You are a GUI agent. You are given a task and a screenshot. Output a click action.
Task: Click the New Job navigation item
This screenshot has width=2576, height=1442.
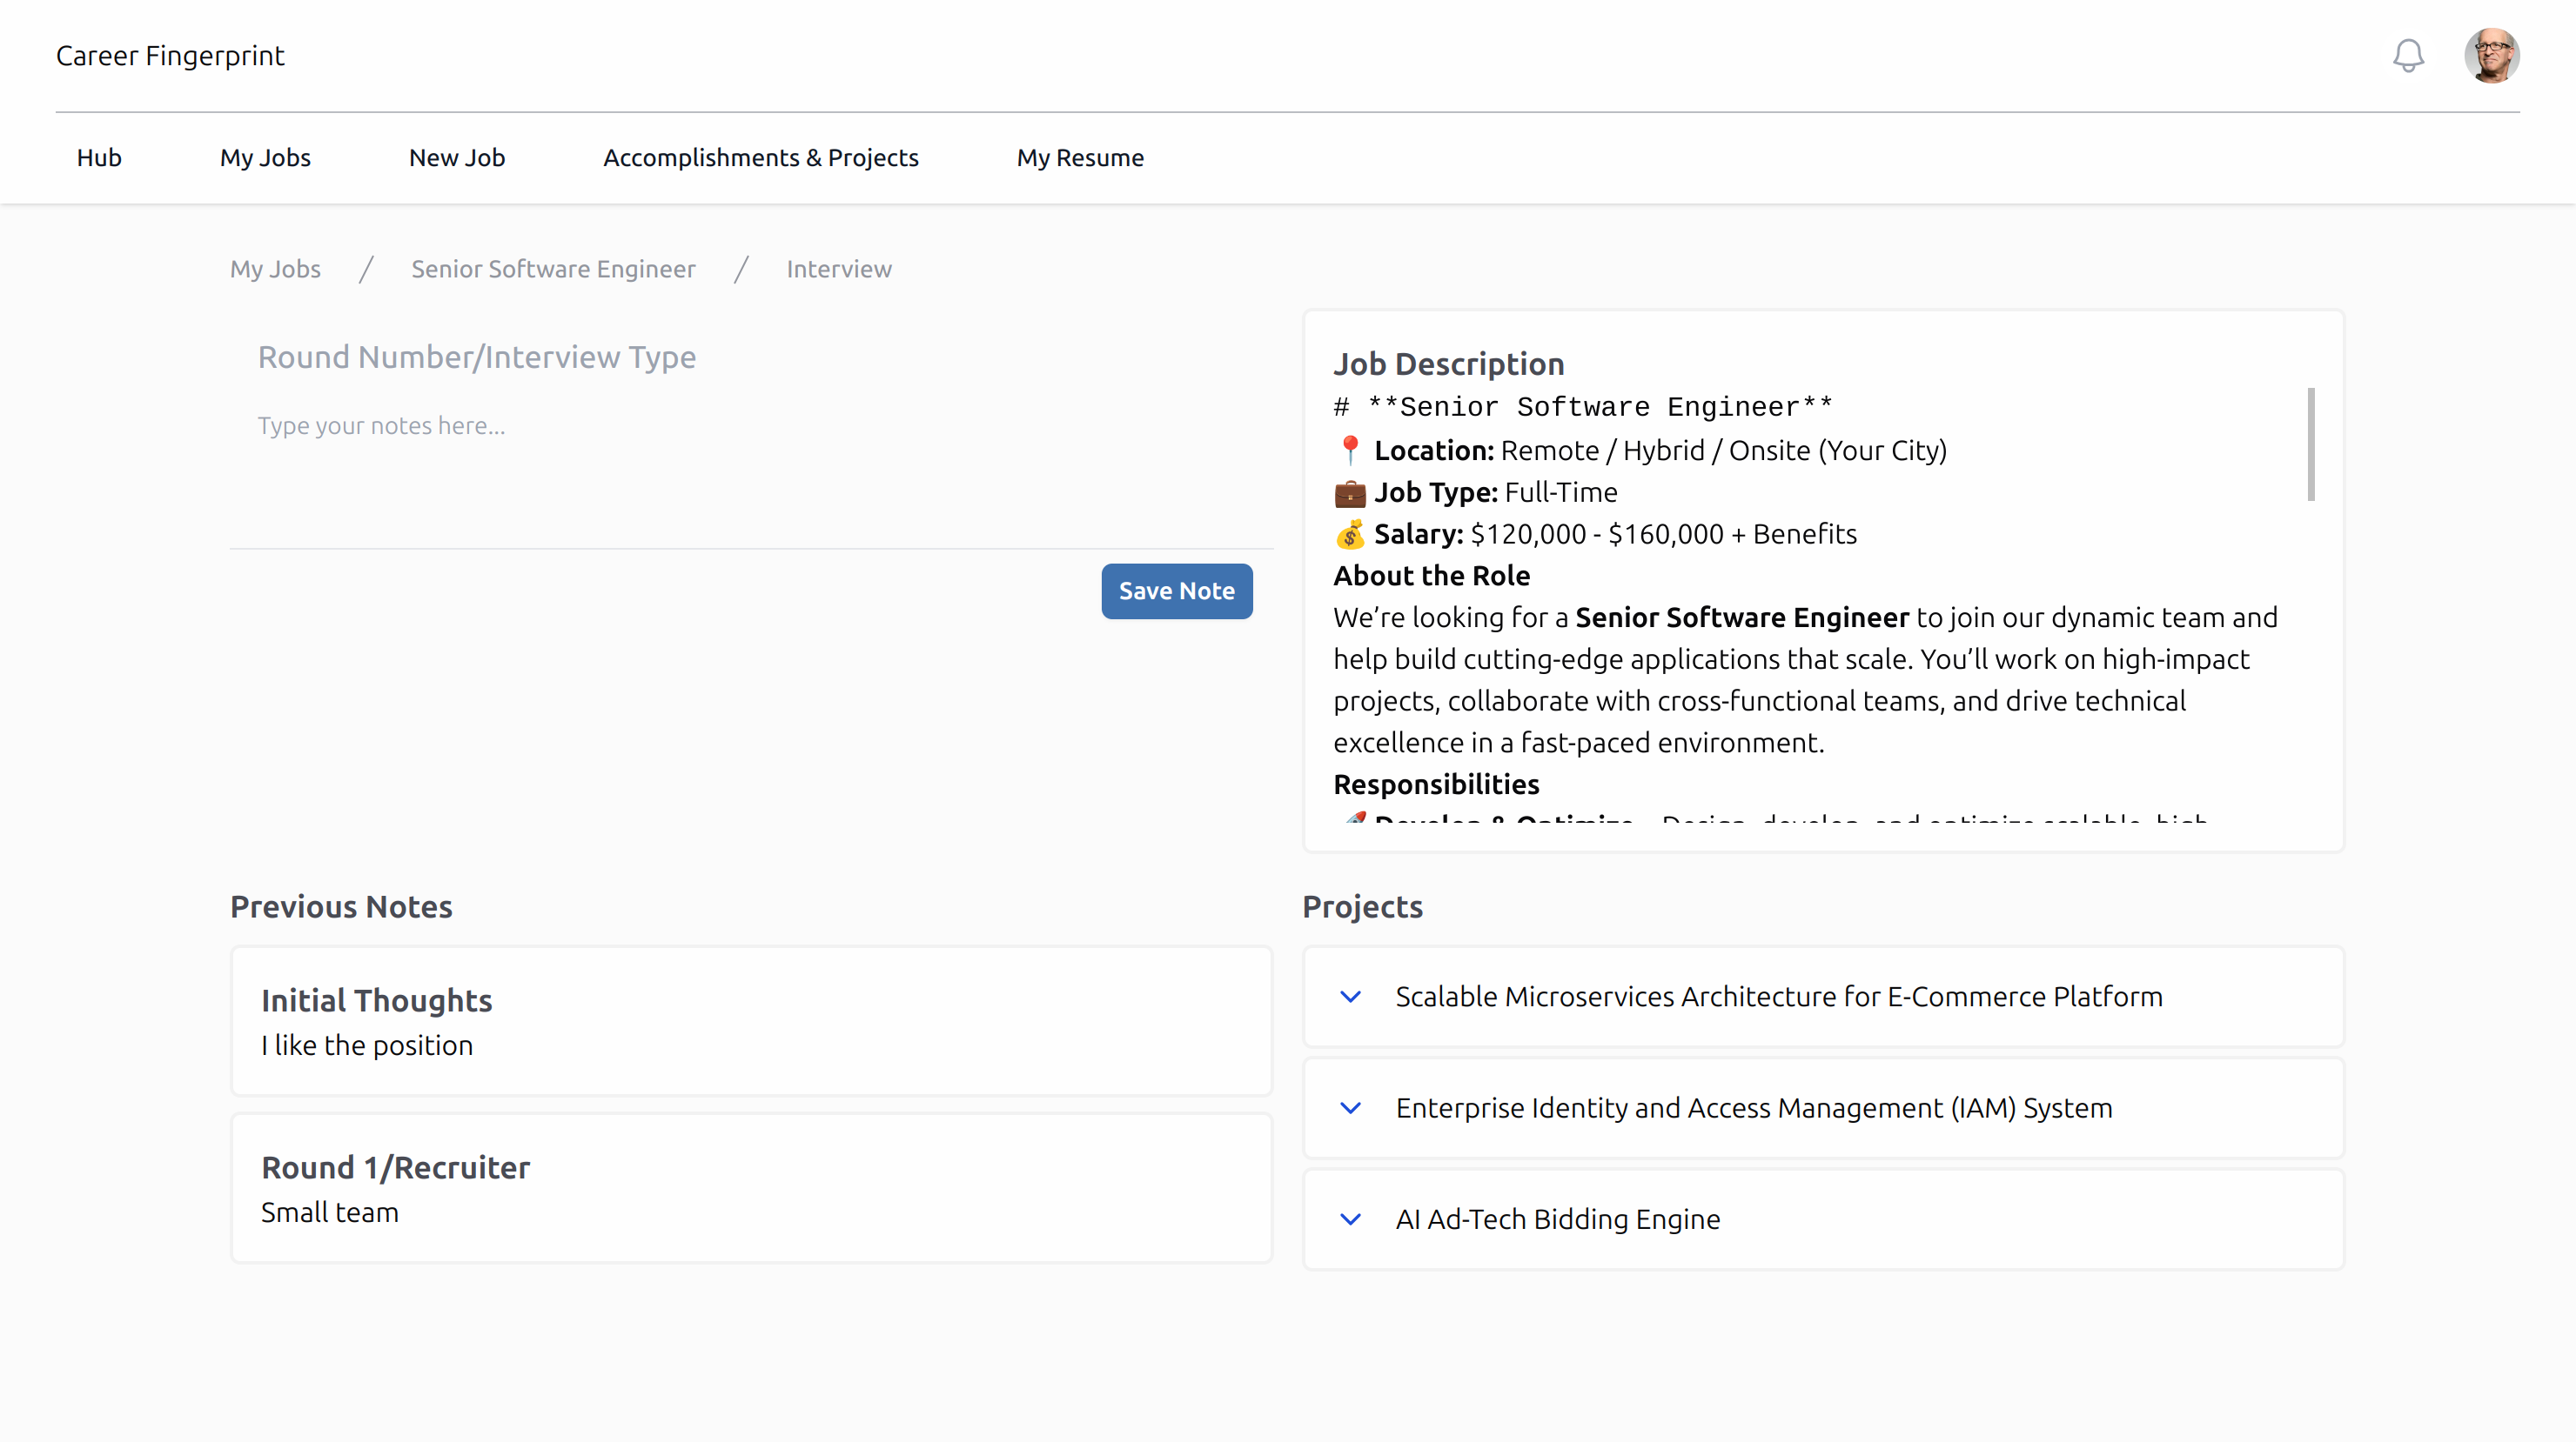(x=457, y=157)
